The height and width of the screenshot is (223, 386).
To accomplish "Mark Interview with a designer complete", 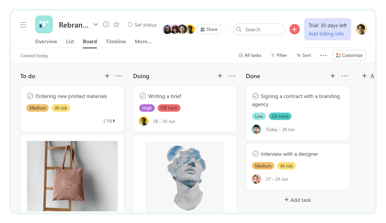I will [255, 154].
